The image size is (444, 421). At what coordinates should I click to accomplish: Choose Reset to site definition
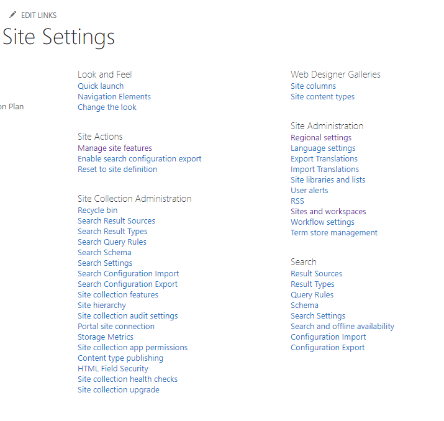click(x=117, y=170)
